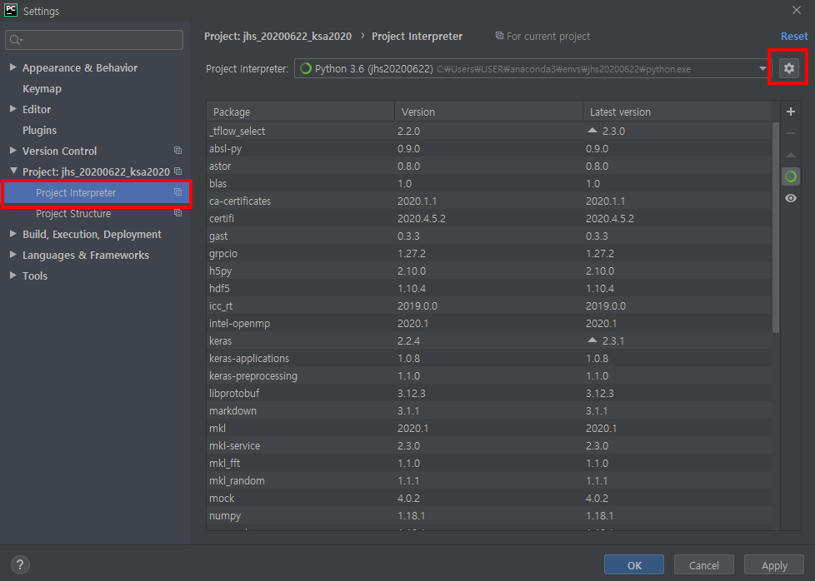Click project-level icon beside Version Control

point(177,151)
